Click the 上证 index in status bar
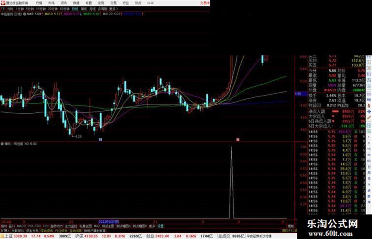Image resolution: width=372 pixels, height=239 pixels. pos(9,236)
